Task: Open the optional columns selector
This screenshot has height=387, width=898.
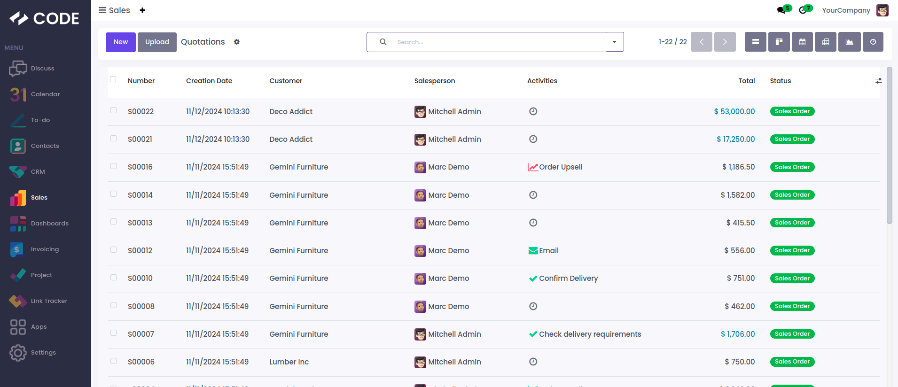Action: click(x=878, y=81)
